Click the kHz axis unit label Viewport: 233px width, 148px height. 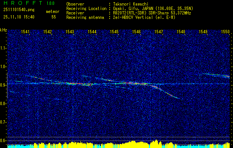pos(3,30)
